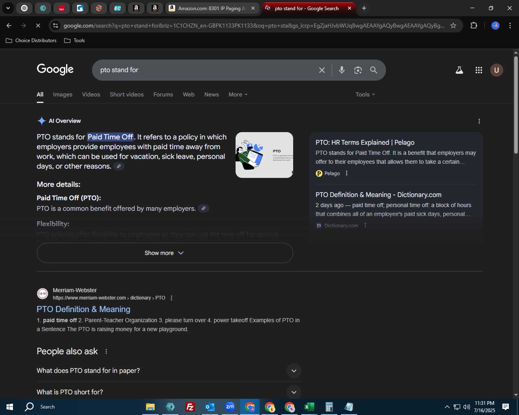Click the PTO illustration thumbnail

264,155
